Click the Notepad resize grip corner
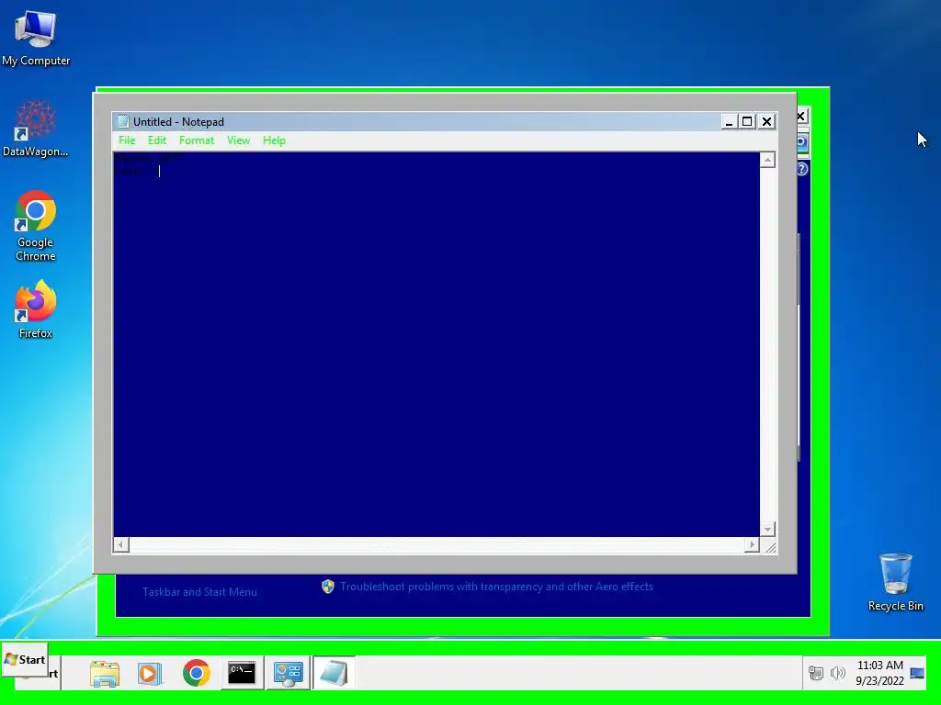The width and height of the screenshot is (941, 705). click(x=770, y=546)
